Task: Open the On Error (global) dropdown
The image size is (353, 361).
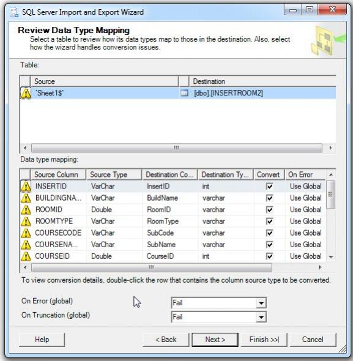Action: [x=261, y=303]
